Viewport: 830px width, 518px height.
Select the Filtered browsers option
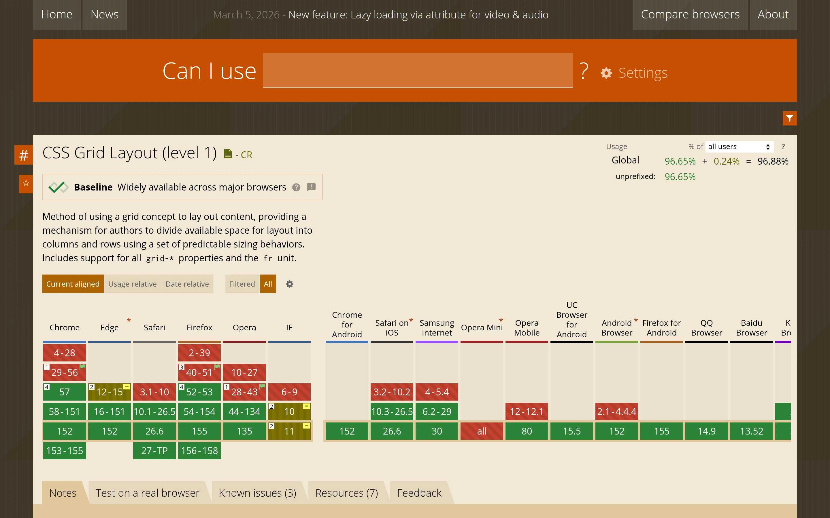[242, 284]
